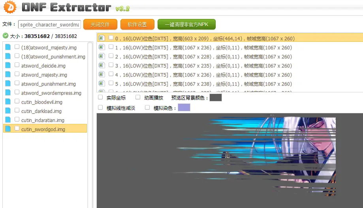Click image icon of frame 3 row
The image size is (363, 208).
tap(102, 65)
